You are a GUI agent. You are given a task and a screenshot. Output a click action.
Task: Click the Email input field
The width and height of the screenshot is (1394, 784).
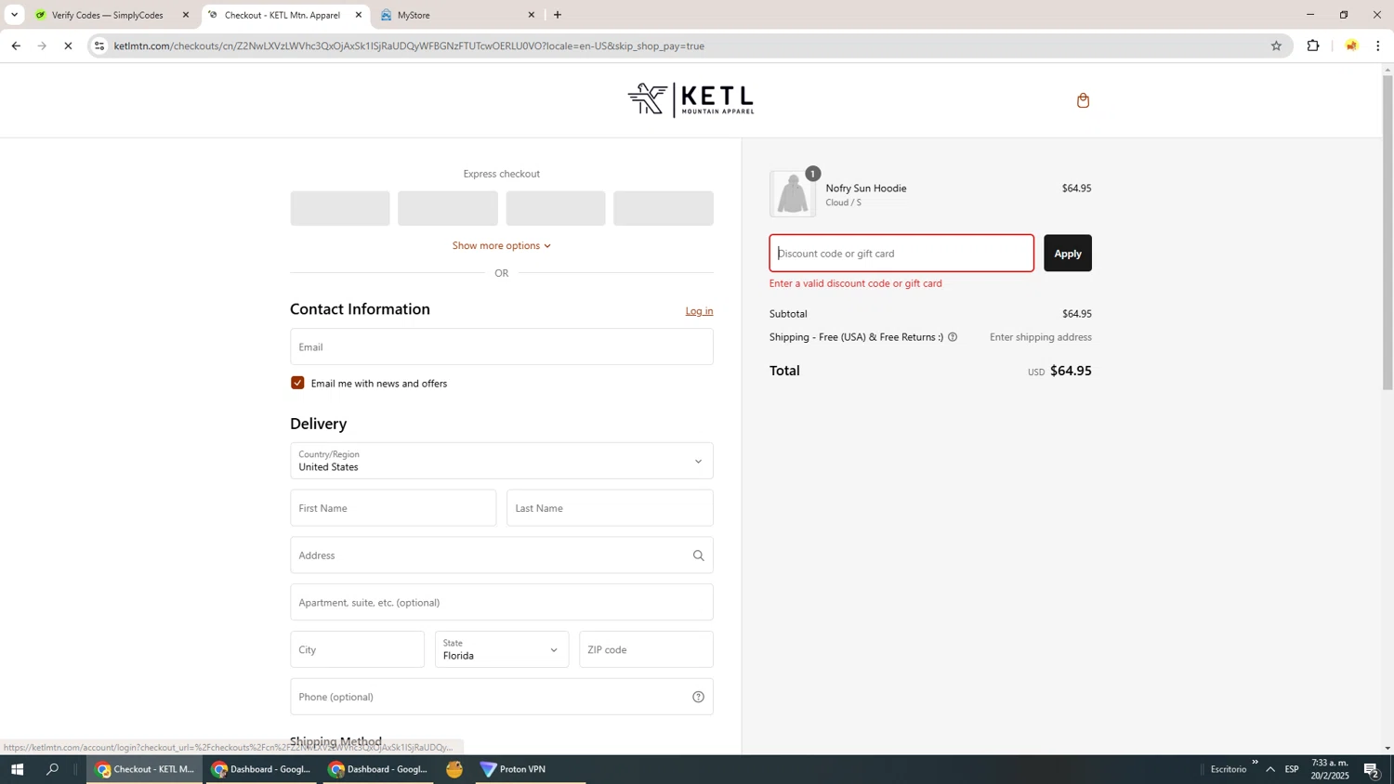502,346
